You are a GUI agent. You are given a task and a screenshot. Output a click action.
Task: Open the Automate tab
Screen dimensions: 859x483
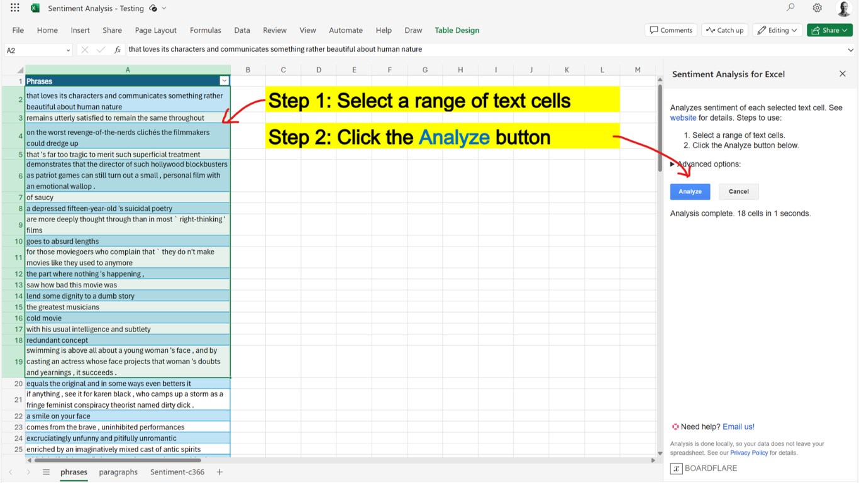(x=346, y=30)
